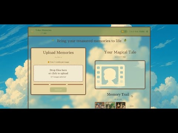Open the Video Memories home title

pos(43,30)
